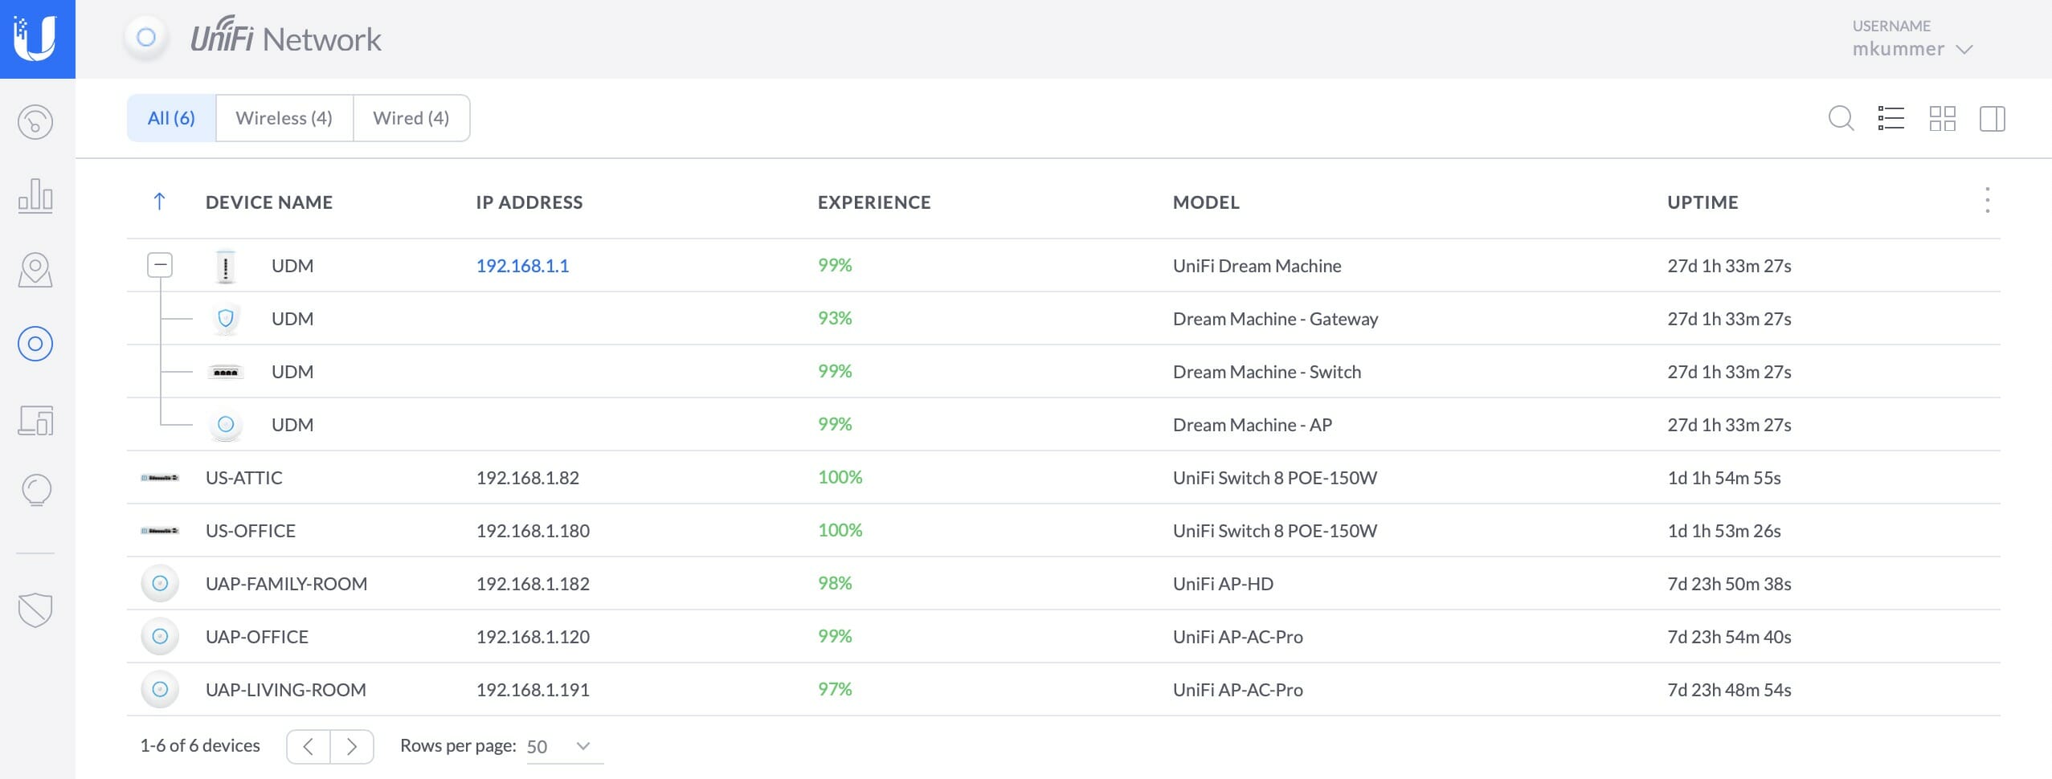
Task: Select the Wired (4) tab
Action: 411,118
